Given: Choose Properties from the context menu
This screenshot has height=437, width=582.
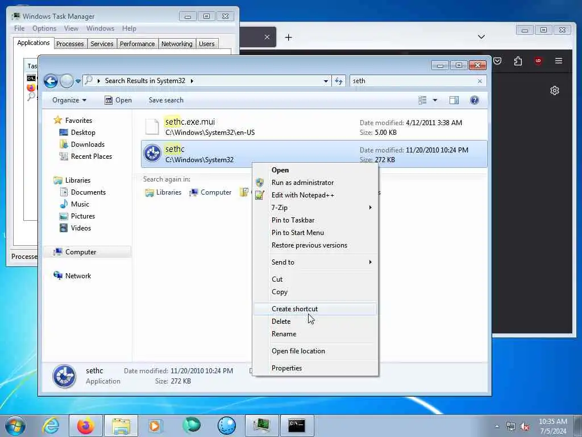Looking at the screenshot, I should click(x=315, y=368).
